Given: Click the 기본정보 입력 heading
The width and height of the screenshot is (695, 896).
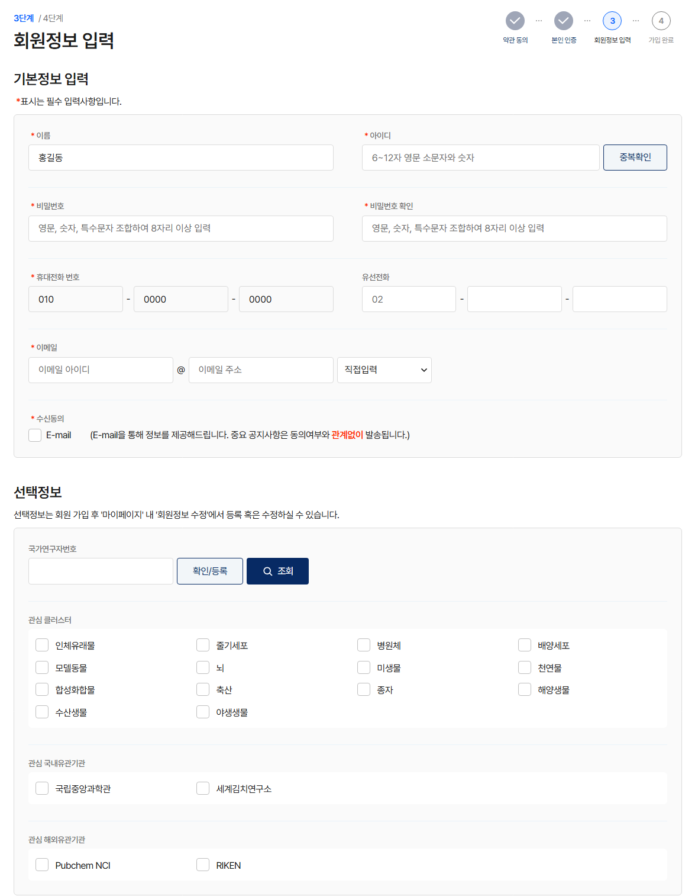Looking at the screenshot, I should pos(51,79).
